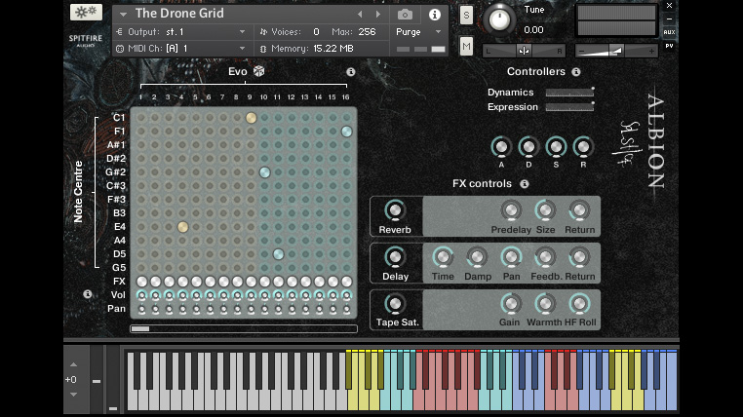The height and width of the screenshot is (417, 743).
Task: Click the info icon beside Vol row
Action: (x=88, y=294)
